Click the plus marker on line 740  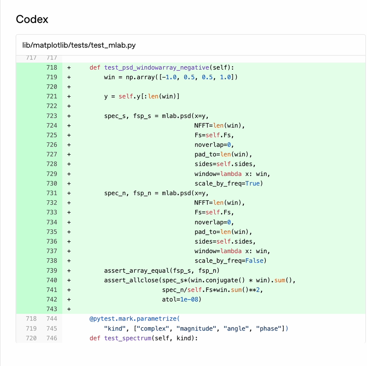(x=69, y=280)
